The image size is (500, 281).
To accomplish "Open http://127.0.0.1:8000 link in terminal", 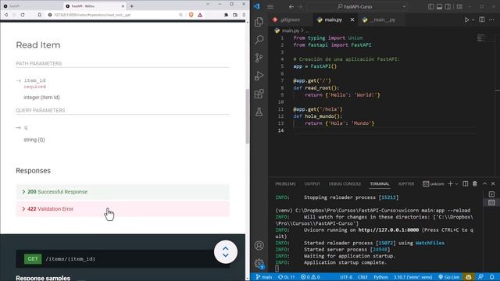I will tap(388, 230).
